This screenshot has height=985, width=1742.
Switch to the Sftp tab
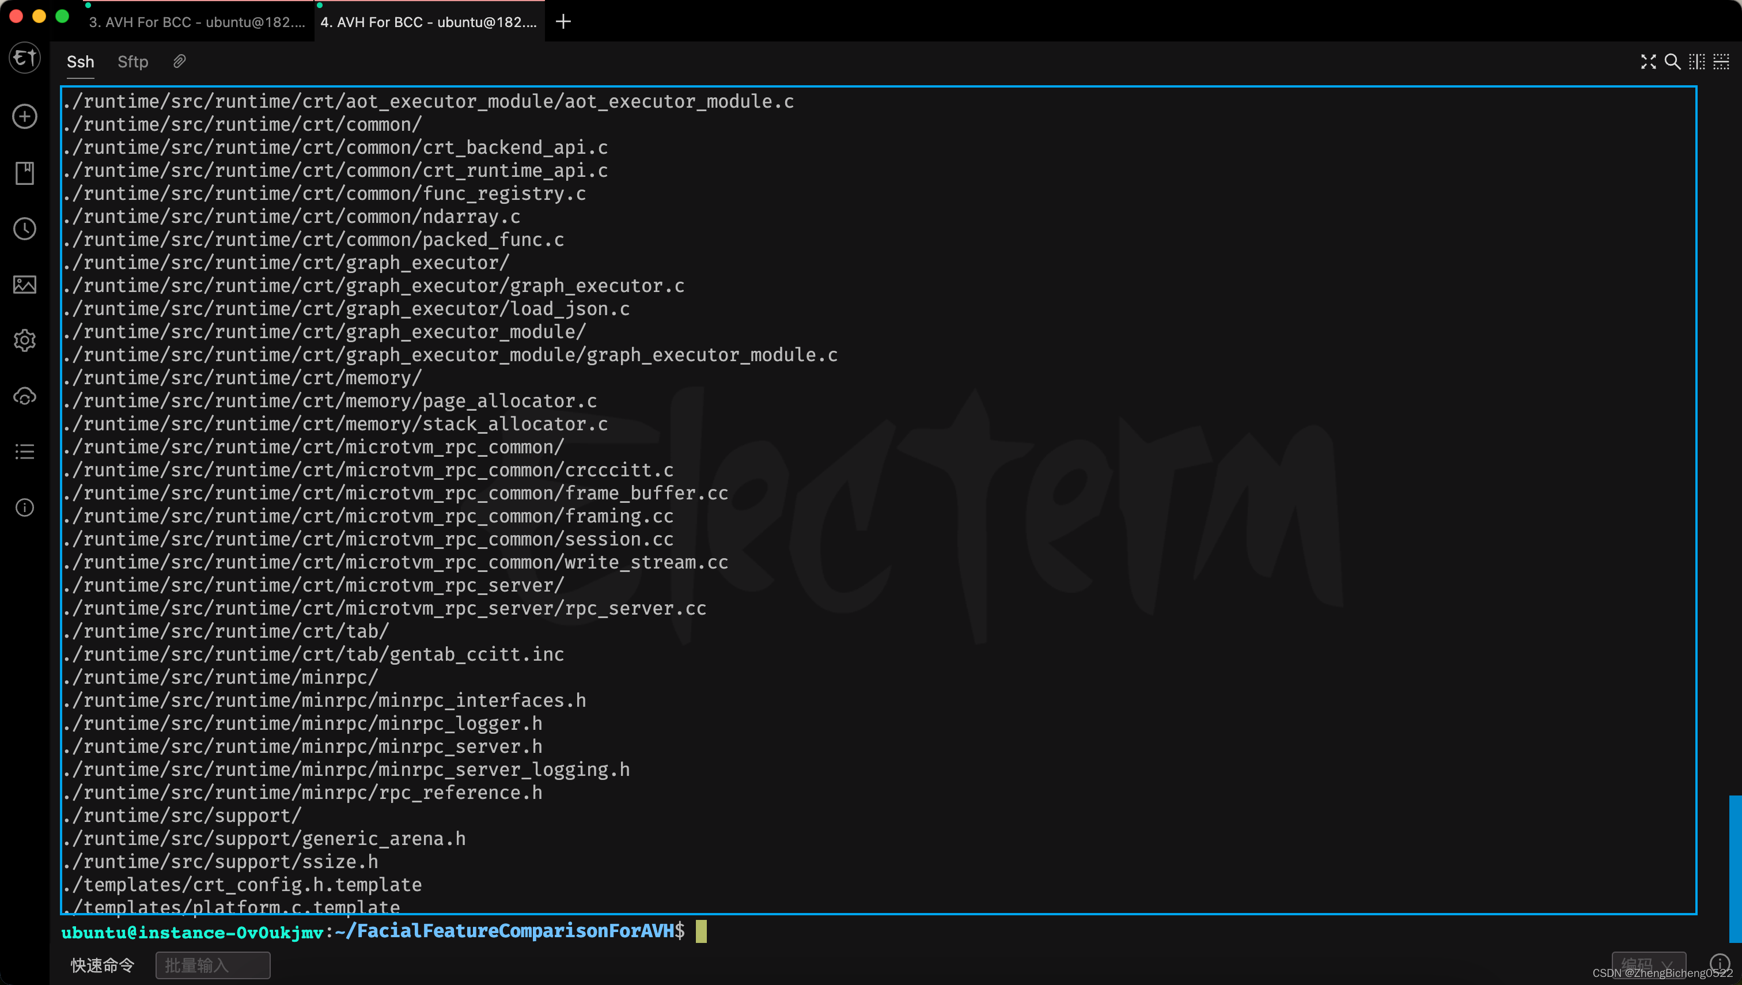(x=132, y=62)
